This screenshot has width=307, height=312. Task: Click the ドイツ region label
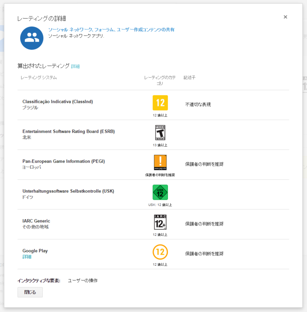pyautogui.click(x=28, y=197)
